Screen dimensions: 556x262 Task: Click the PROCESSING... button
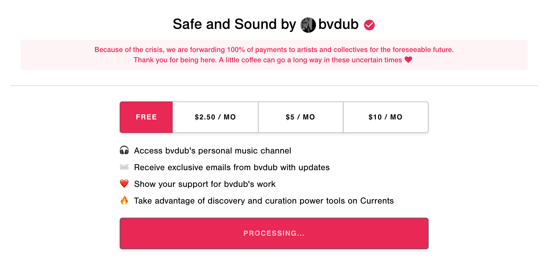(274, 233)
